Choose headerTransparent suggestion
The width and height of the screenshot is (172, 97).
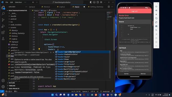pyautogui.click(x=82, y=77)
